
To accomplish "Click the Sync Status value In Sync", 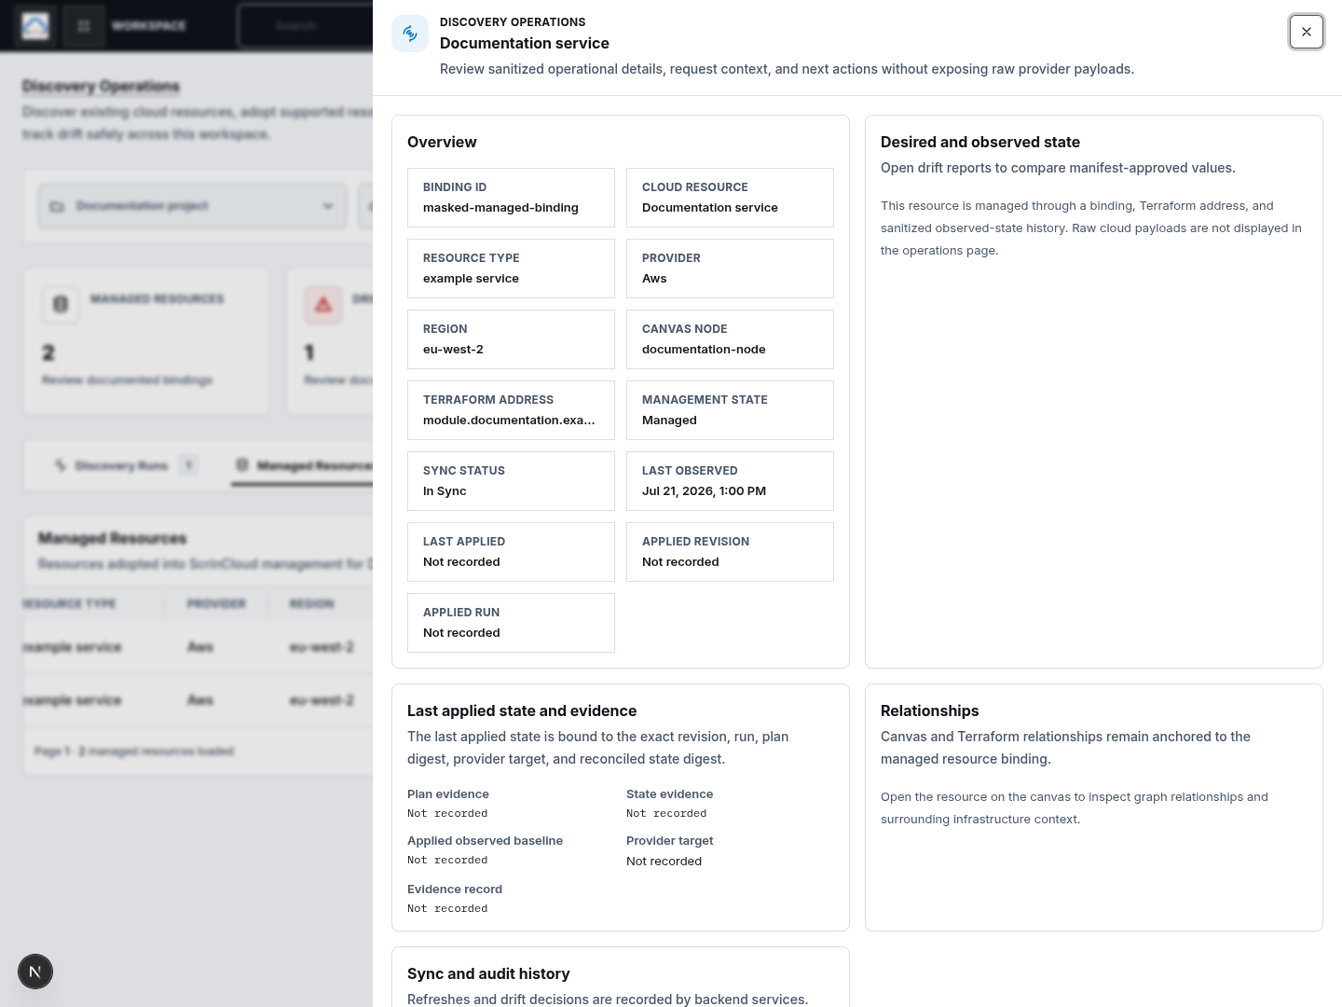I will (x=445, y=491).
